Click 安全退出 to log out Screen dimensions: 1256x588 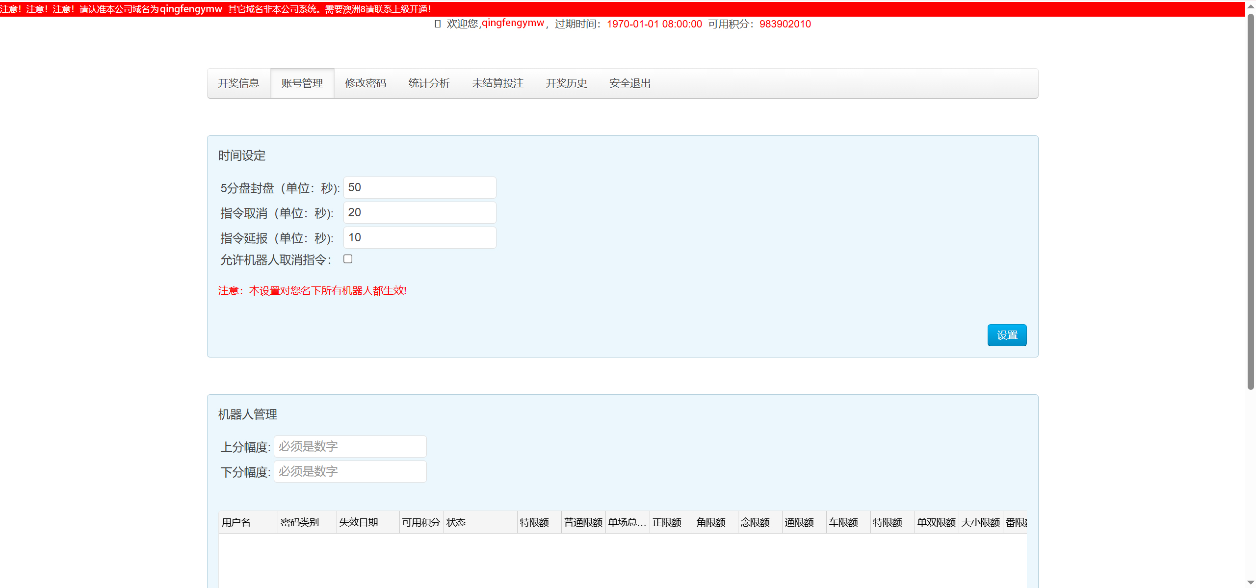pos(630,83)
